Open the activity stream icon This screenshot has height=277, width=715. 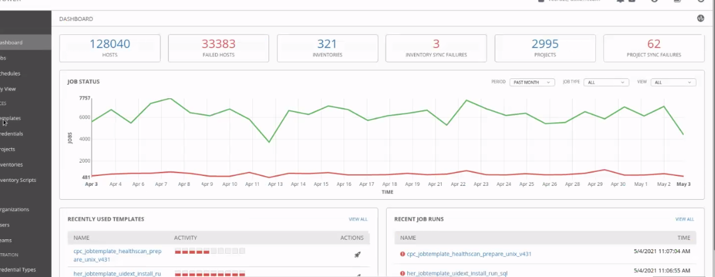point(700,19)
